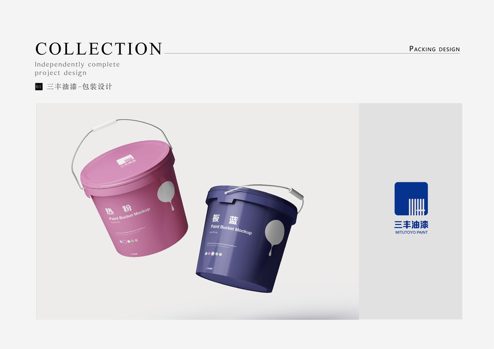Click the black 01 number badge
The image size is (494, 349).
39,87
